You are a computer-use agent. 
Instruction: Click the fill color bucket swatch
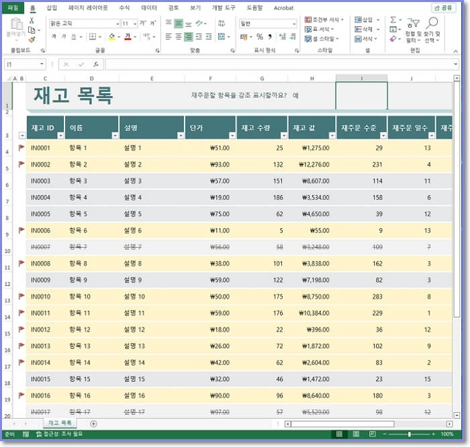[x=112, y=36]
